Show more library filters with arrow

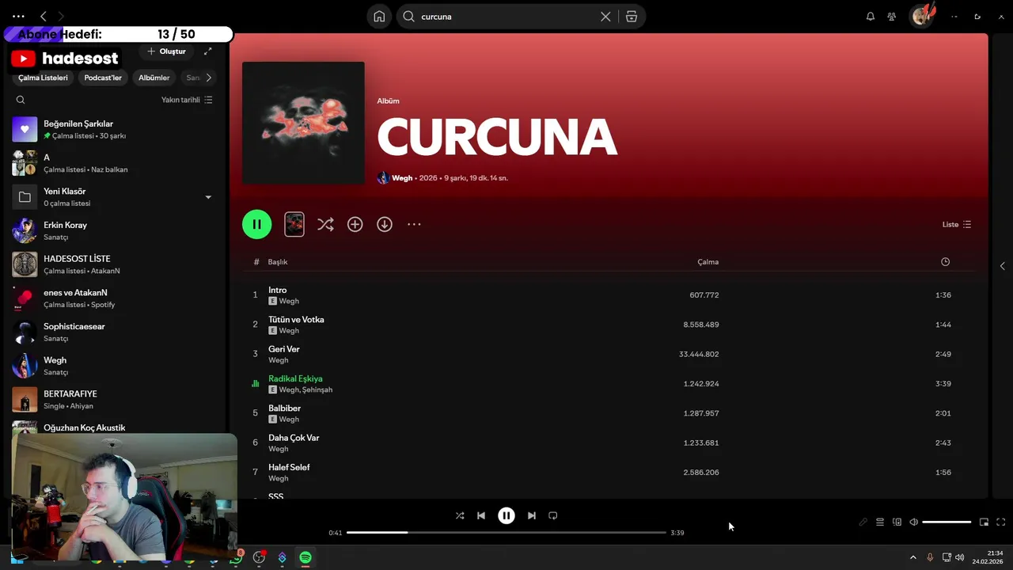coord(208,78)
